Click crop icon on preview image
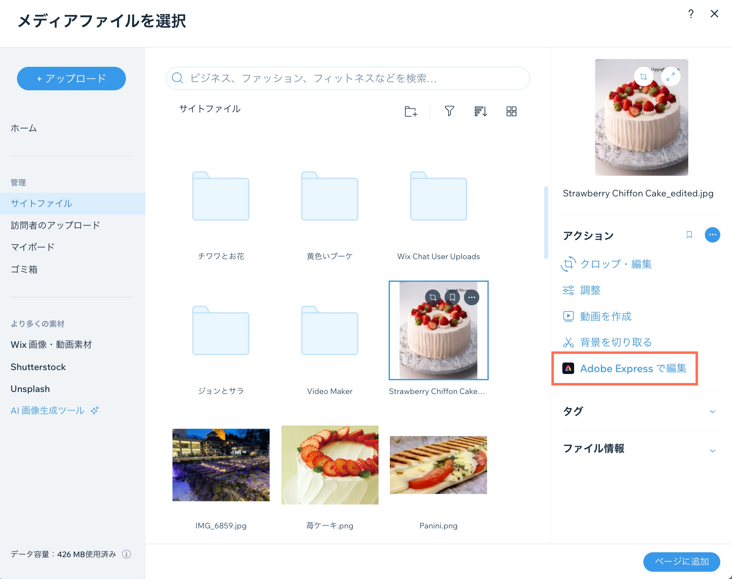The width and height of the screenshot is (732, 579). pos(643,77)
